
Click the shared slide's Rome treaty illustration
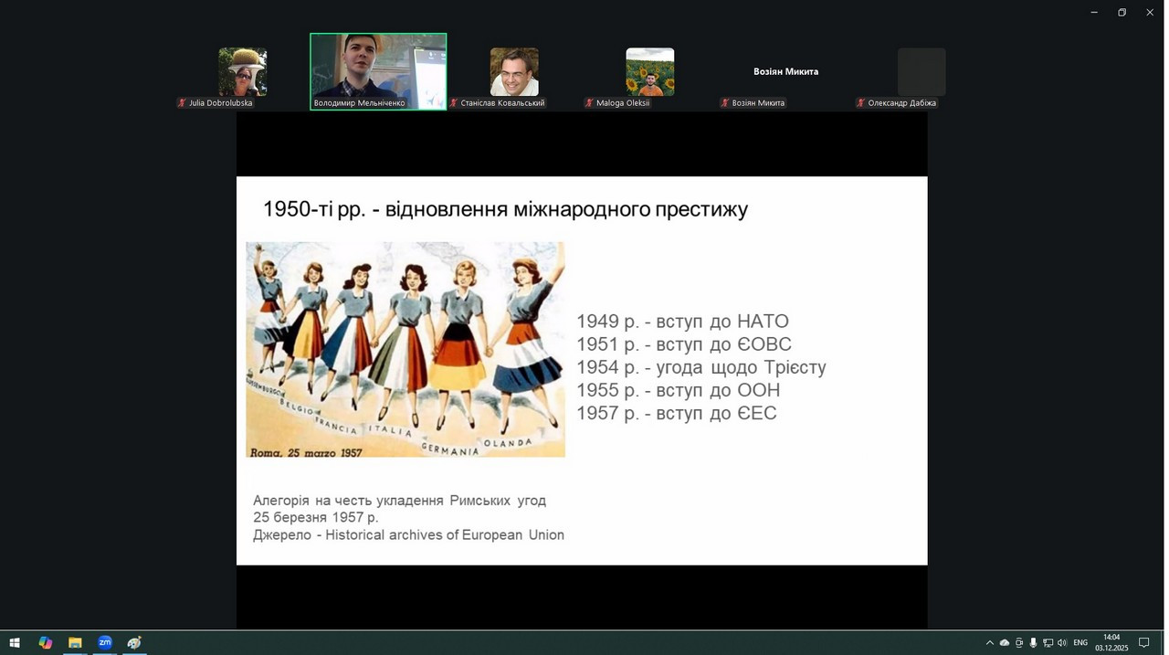405,349
